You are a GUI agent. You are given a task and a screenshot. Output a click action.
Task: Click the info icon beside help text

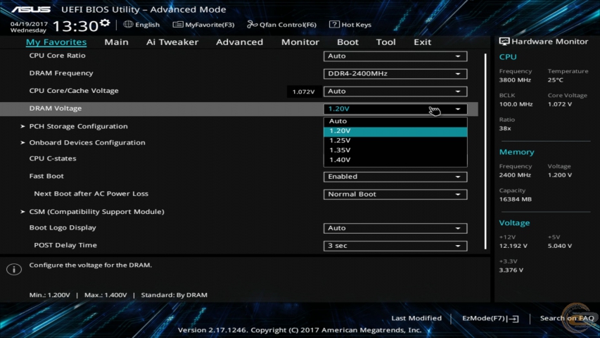(14, 269)
